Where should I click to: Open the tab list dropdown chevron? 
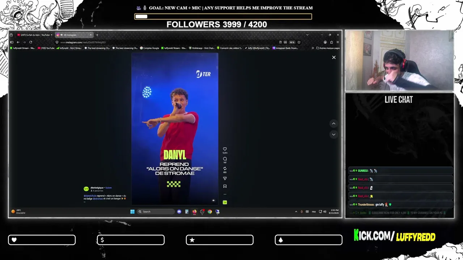click(x=307, y=35)
